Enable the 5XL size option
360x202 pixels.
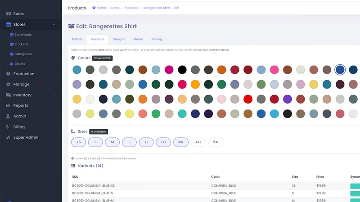216,142
